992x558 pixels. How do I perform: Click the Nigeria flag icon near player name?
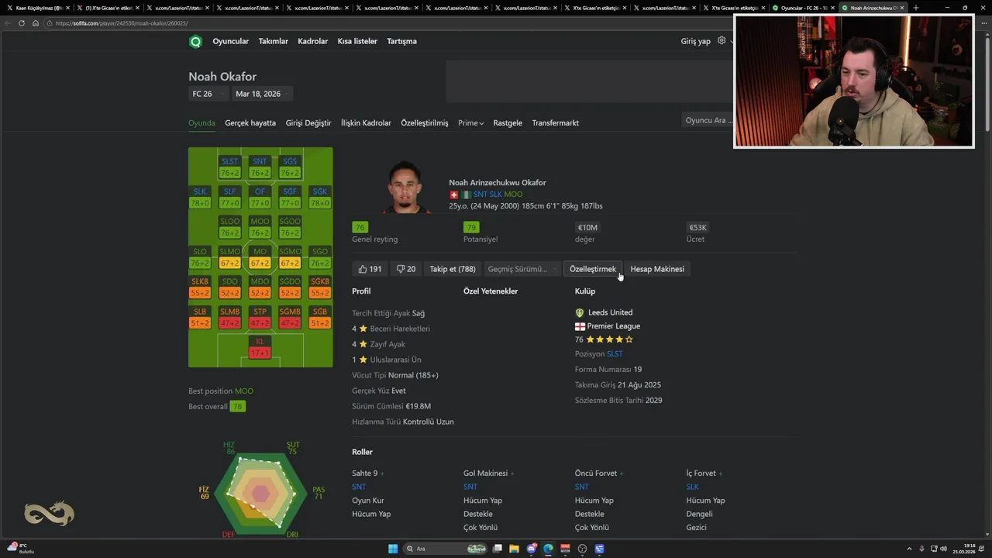click(x=467, y=195)
